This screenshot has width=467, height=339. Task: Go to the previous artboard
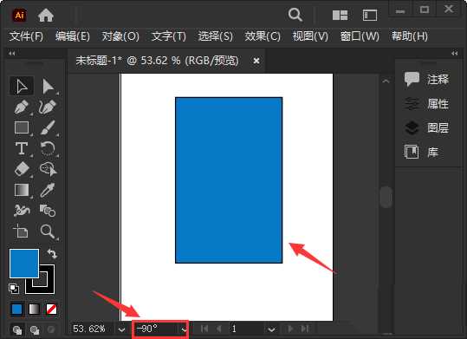coord(219,329)
